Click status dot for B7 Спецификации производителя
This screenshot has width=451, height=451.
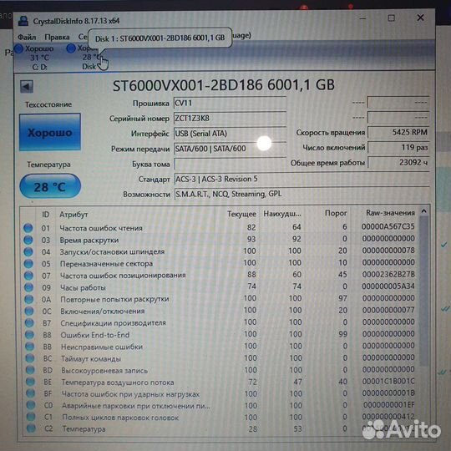point(29,323)
